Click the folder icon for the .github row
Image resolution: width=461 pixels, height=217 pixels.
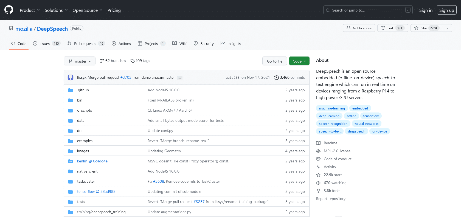point(71,90)
